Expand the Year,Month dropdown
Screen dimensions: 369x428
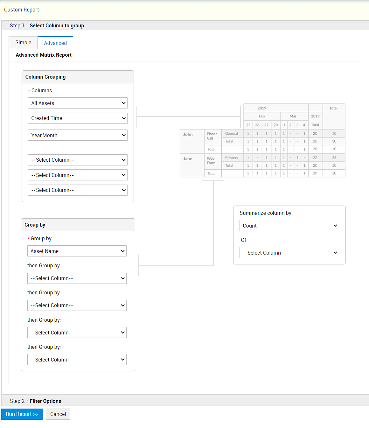point(78,135)
